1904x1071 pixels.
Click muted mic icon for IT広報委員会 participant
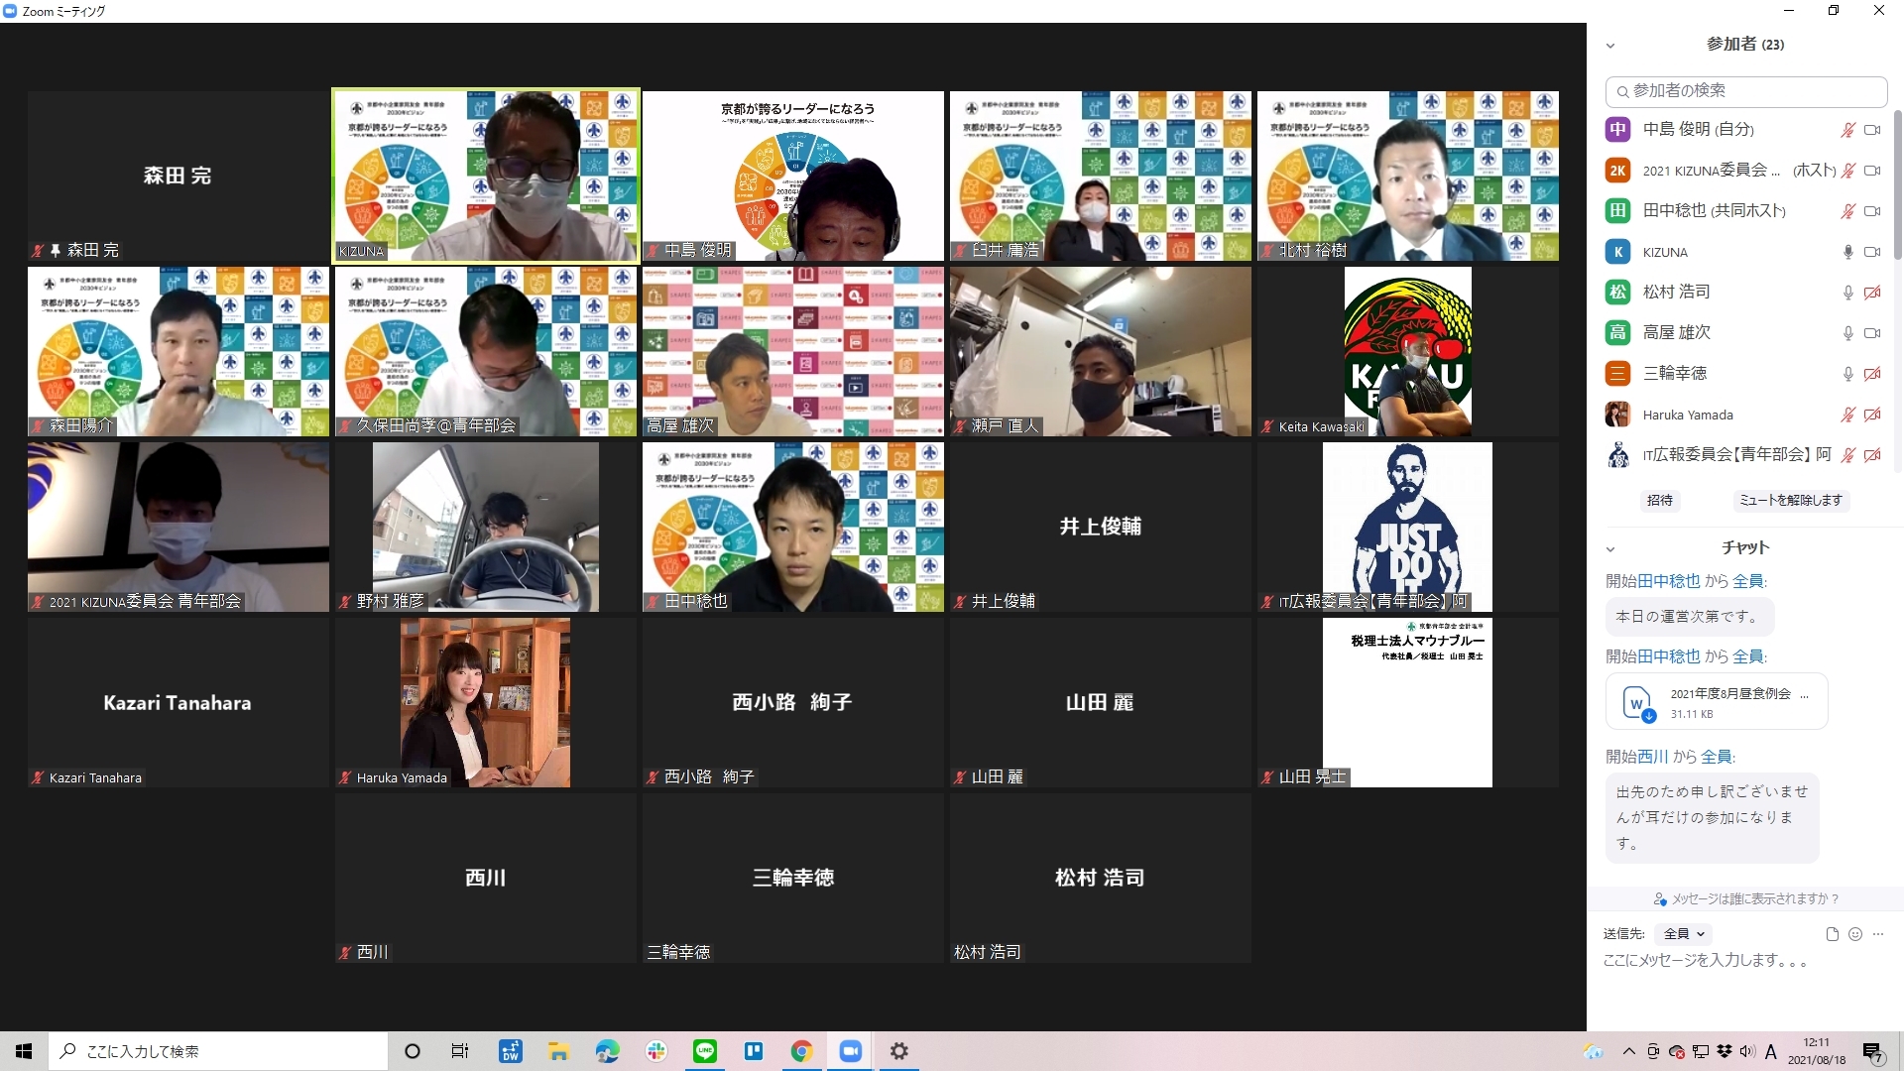[1847, 455]
